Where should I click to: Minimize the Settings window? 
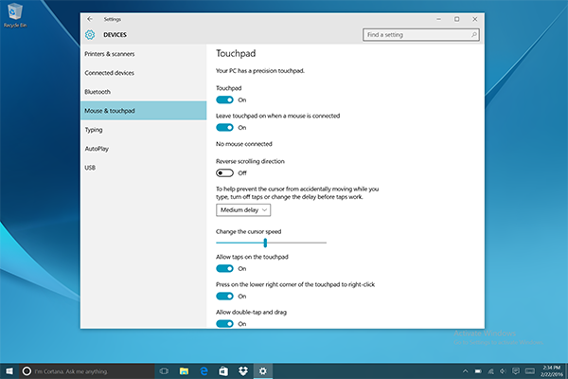tap(438, 19)
